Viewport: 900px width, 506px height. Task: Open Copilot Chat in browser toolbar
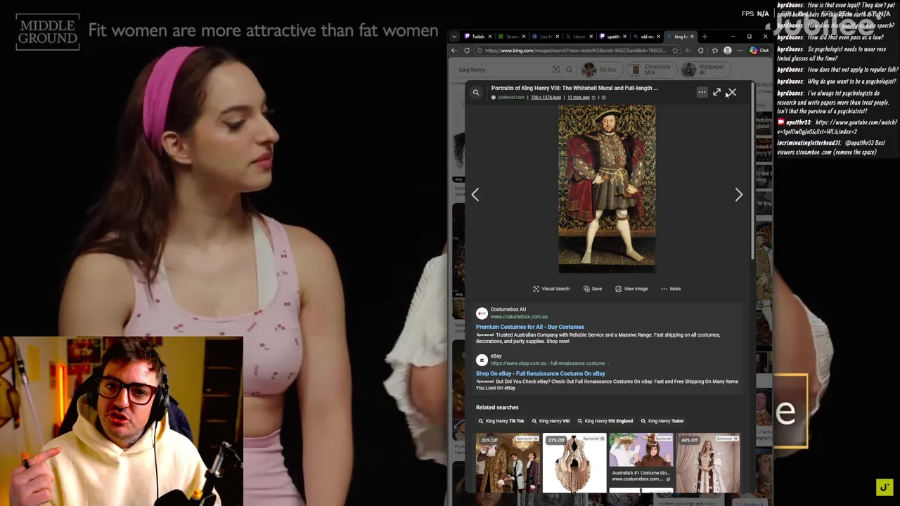(759, 51)
